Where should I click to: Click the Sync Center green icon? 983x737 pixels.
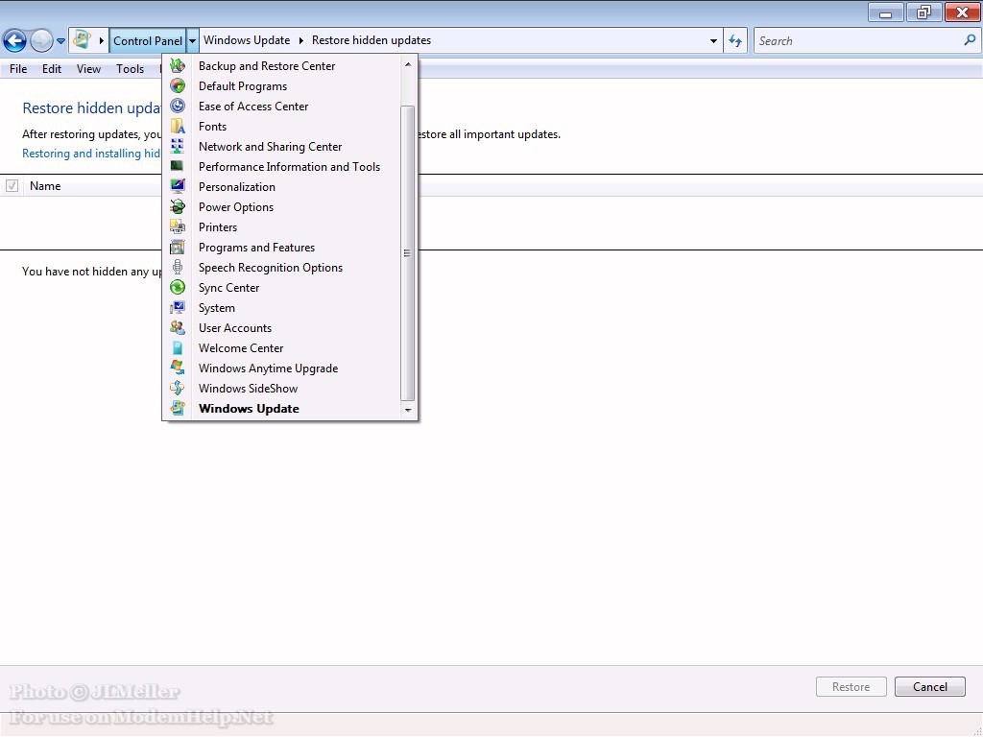(x=178, y=287)
